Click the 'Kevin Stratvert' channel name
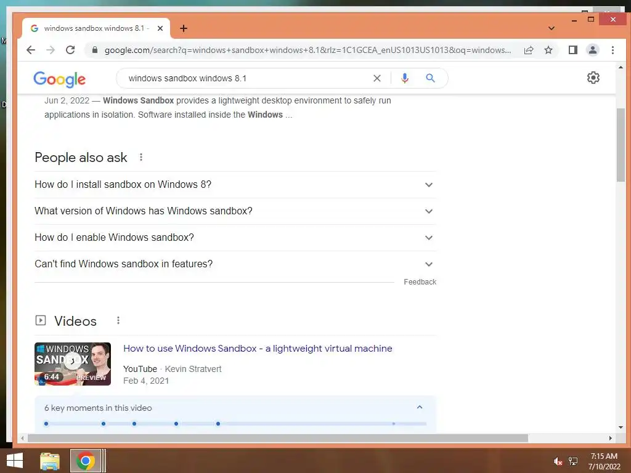Image resolution: width=631 pixels, height=473 pixels. tap(193, 369)
